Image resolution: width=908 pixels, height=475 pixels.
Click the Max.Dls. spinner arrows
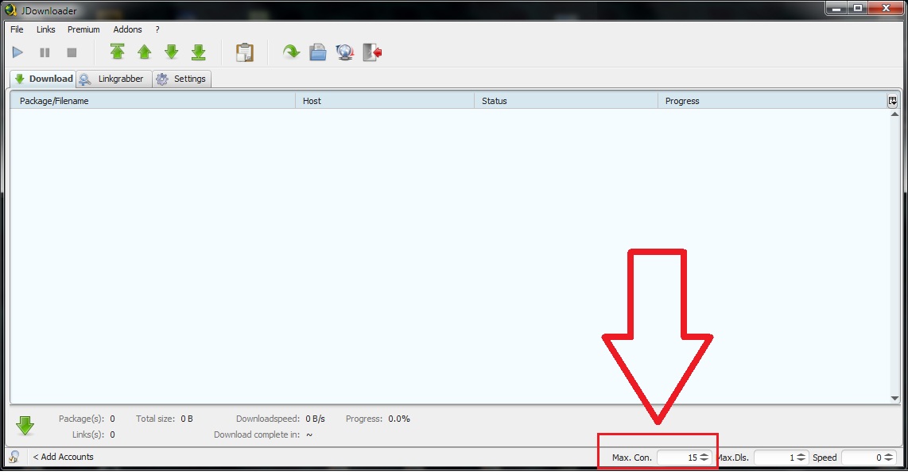[x=801, y=458]
